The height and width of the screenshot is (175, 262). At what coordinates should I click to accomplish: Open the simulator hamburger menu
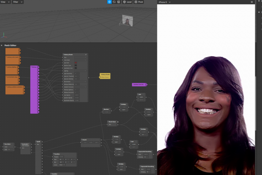coord(252,2)
